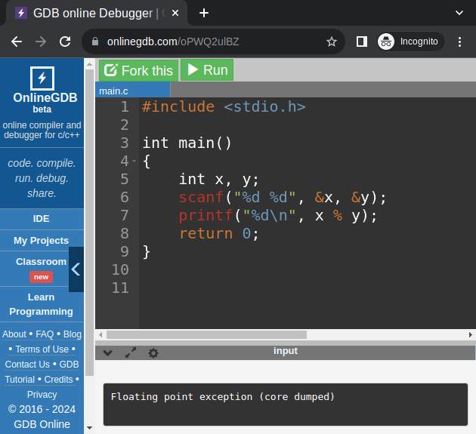476x434 pixels.
Task: Collapse the output panel with chevron icon
Action: click(108, 352)
